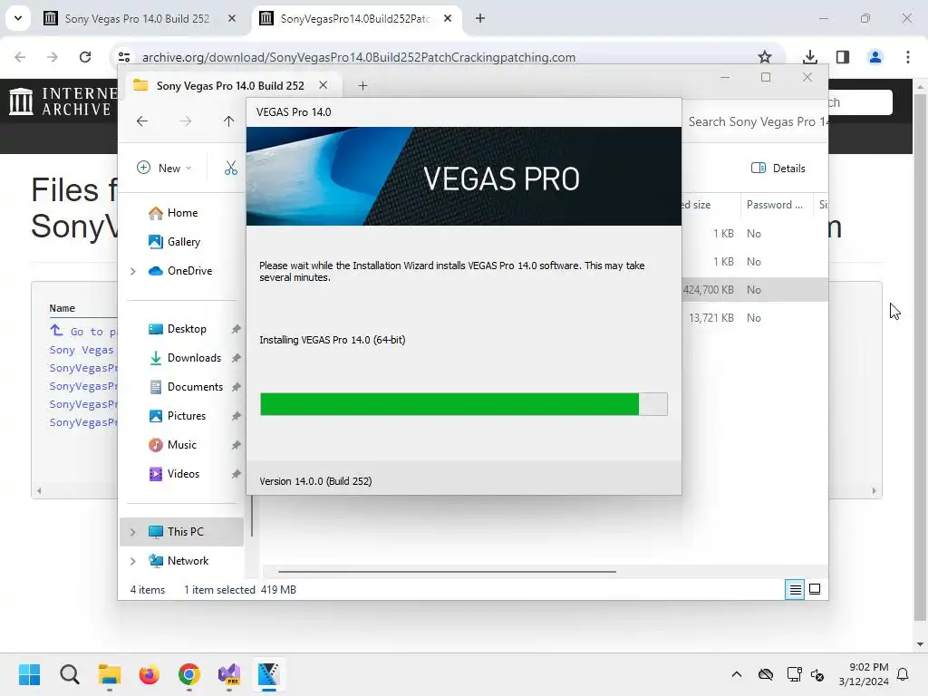Select Network in the sidebar

click(x=179, y=561)
